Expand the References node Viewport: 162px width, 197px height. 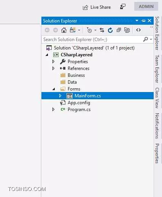[53, 68]
